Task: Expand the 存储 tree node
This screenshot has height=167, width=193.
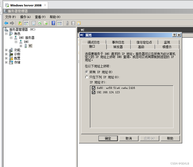Action: point(6,62)
